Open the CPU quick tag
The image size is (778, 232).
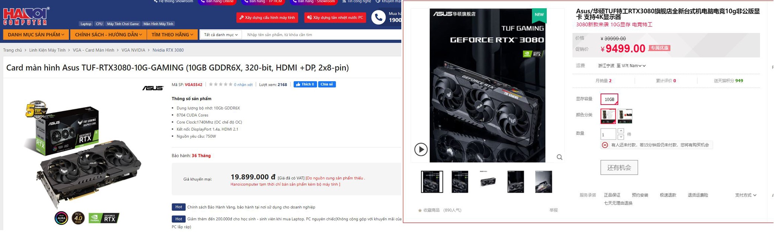[x=99, y=24]
